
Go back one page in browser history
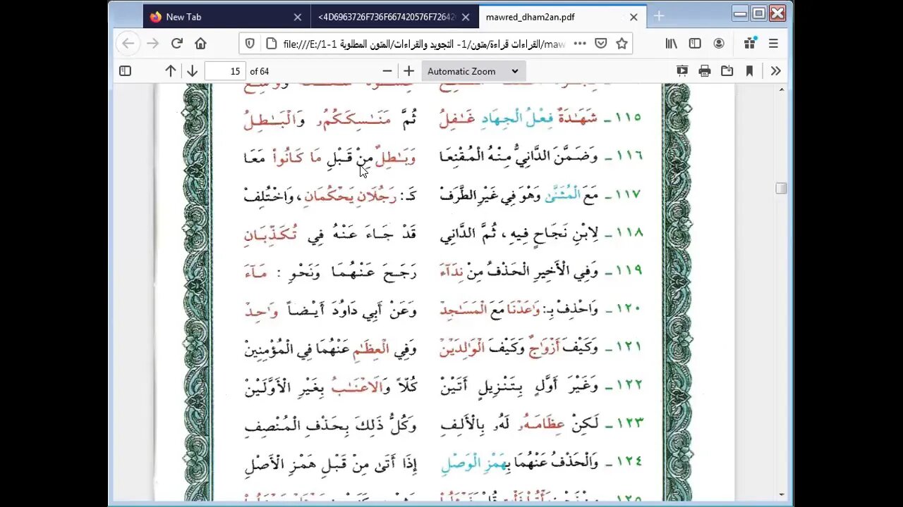coord(128,44)
